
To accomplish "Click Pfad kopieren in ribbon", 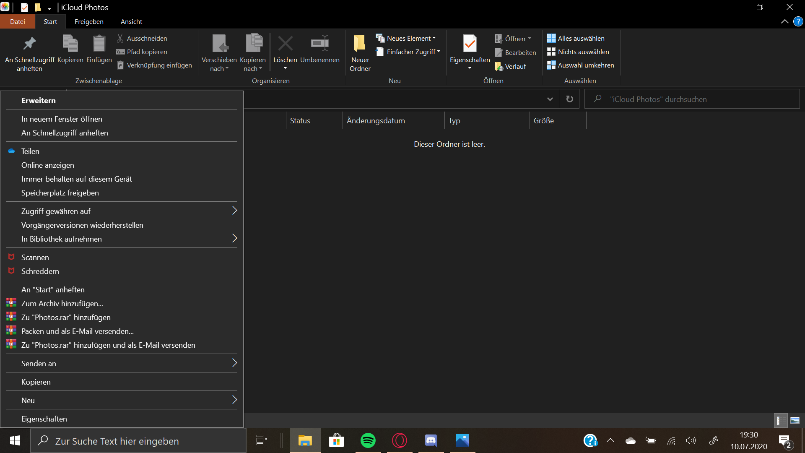I will tap(142, 52).
